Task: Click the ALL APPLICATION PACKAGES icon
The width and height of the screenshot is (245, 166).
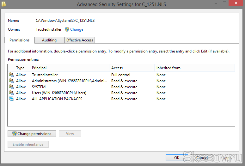Action: (x=11, y=99)
